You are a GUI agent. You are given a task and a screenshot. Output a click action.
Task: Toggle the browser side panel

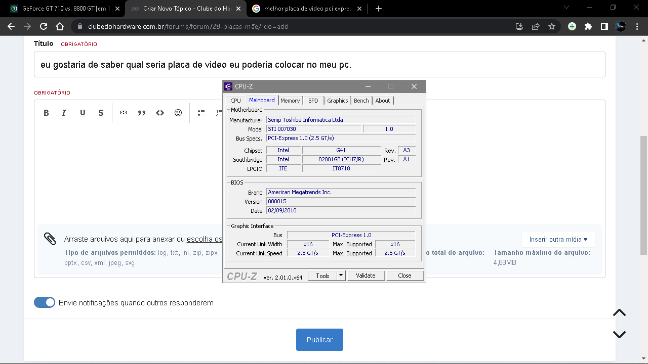[604, 26]
